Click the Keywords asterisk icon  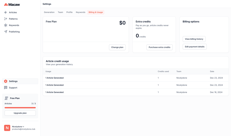(x=5, y=25)
